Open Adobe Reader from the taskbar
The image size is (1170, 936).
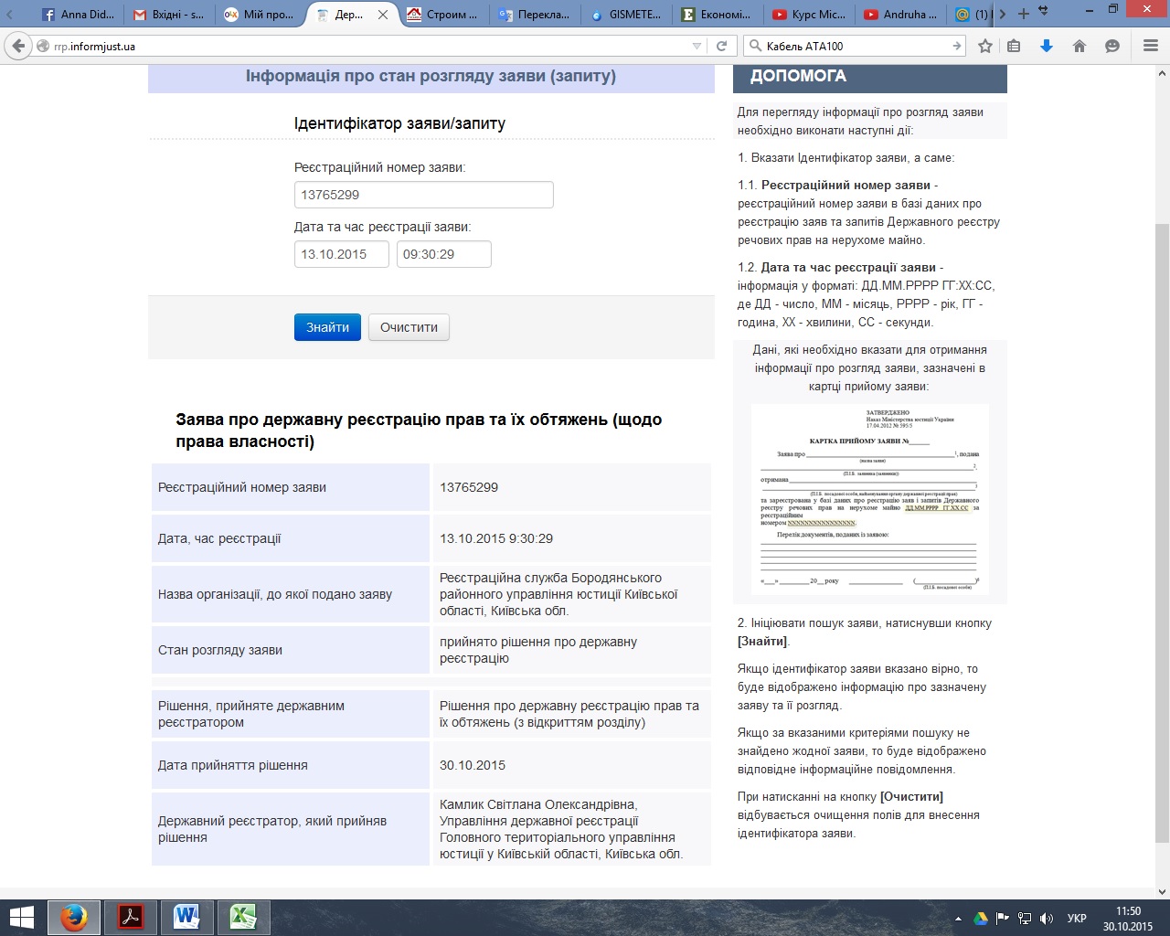131,918
